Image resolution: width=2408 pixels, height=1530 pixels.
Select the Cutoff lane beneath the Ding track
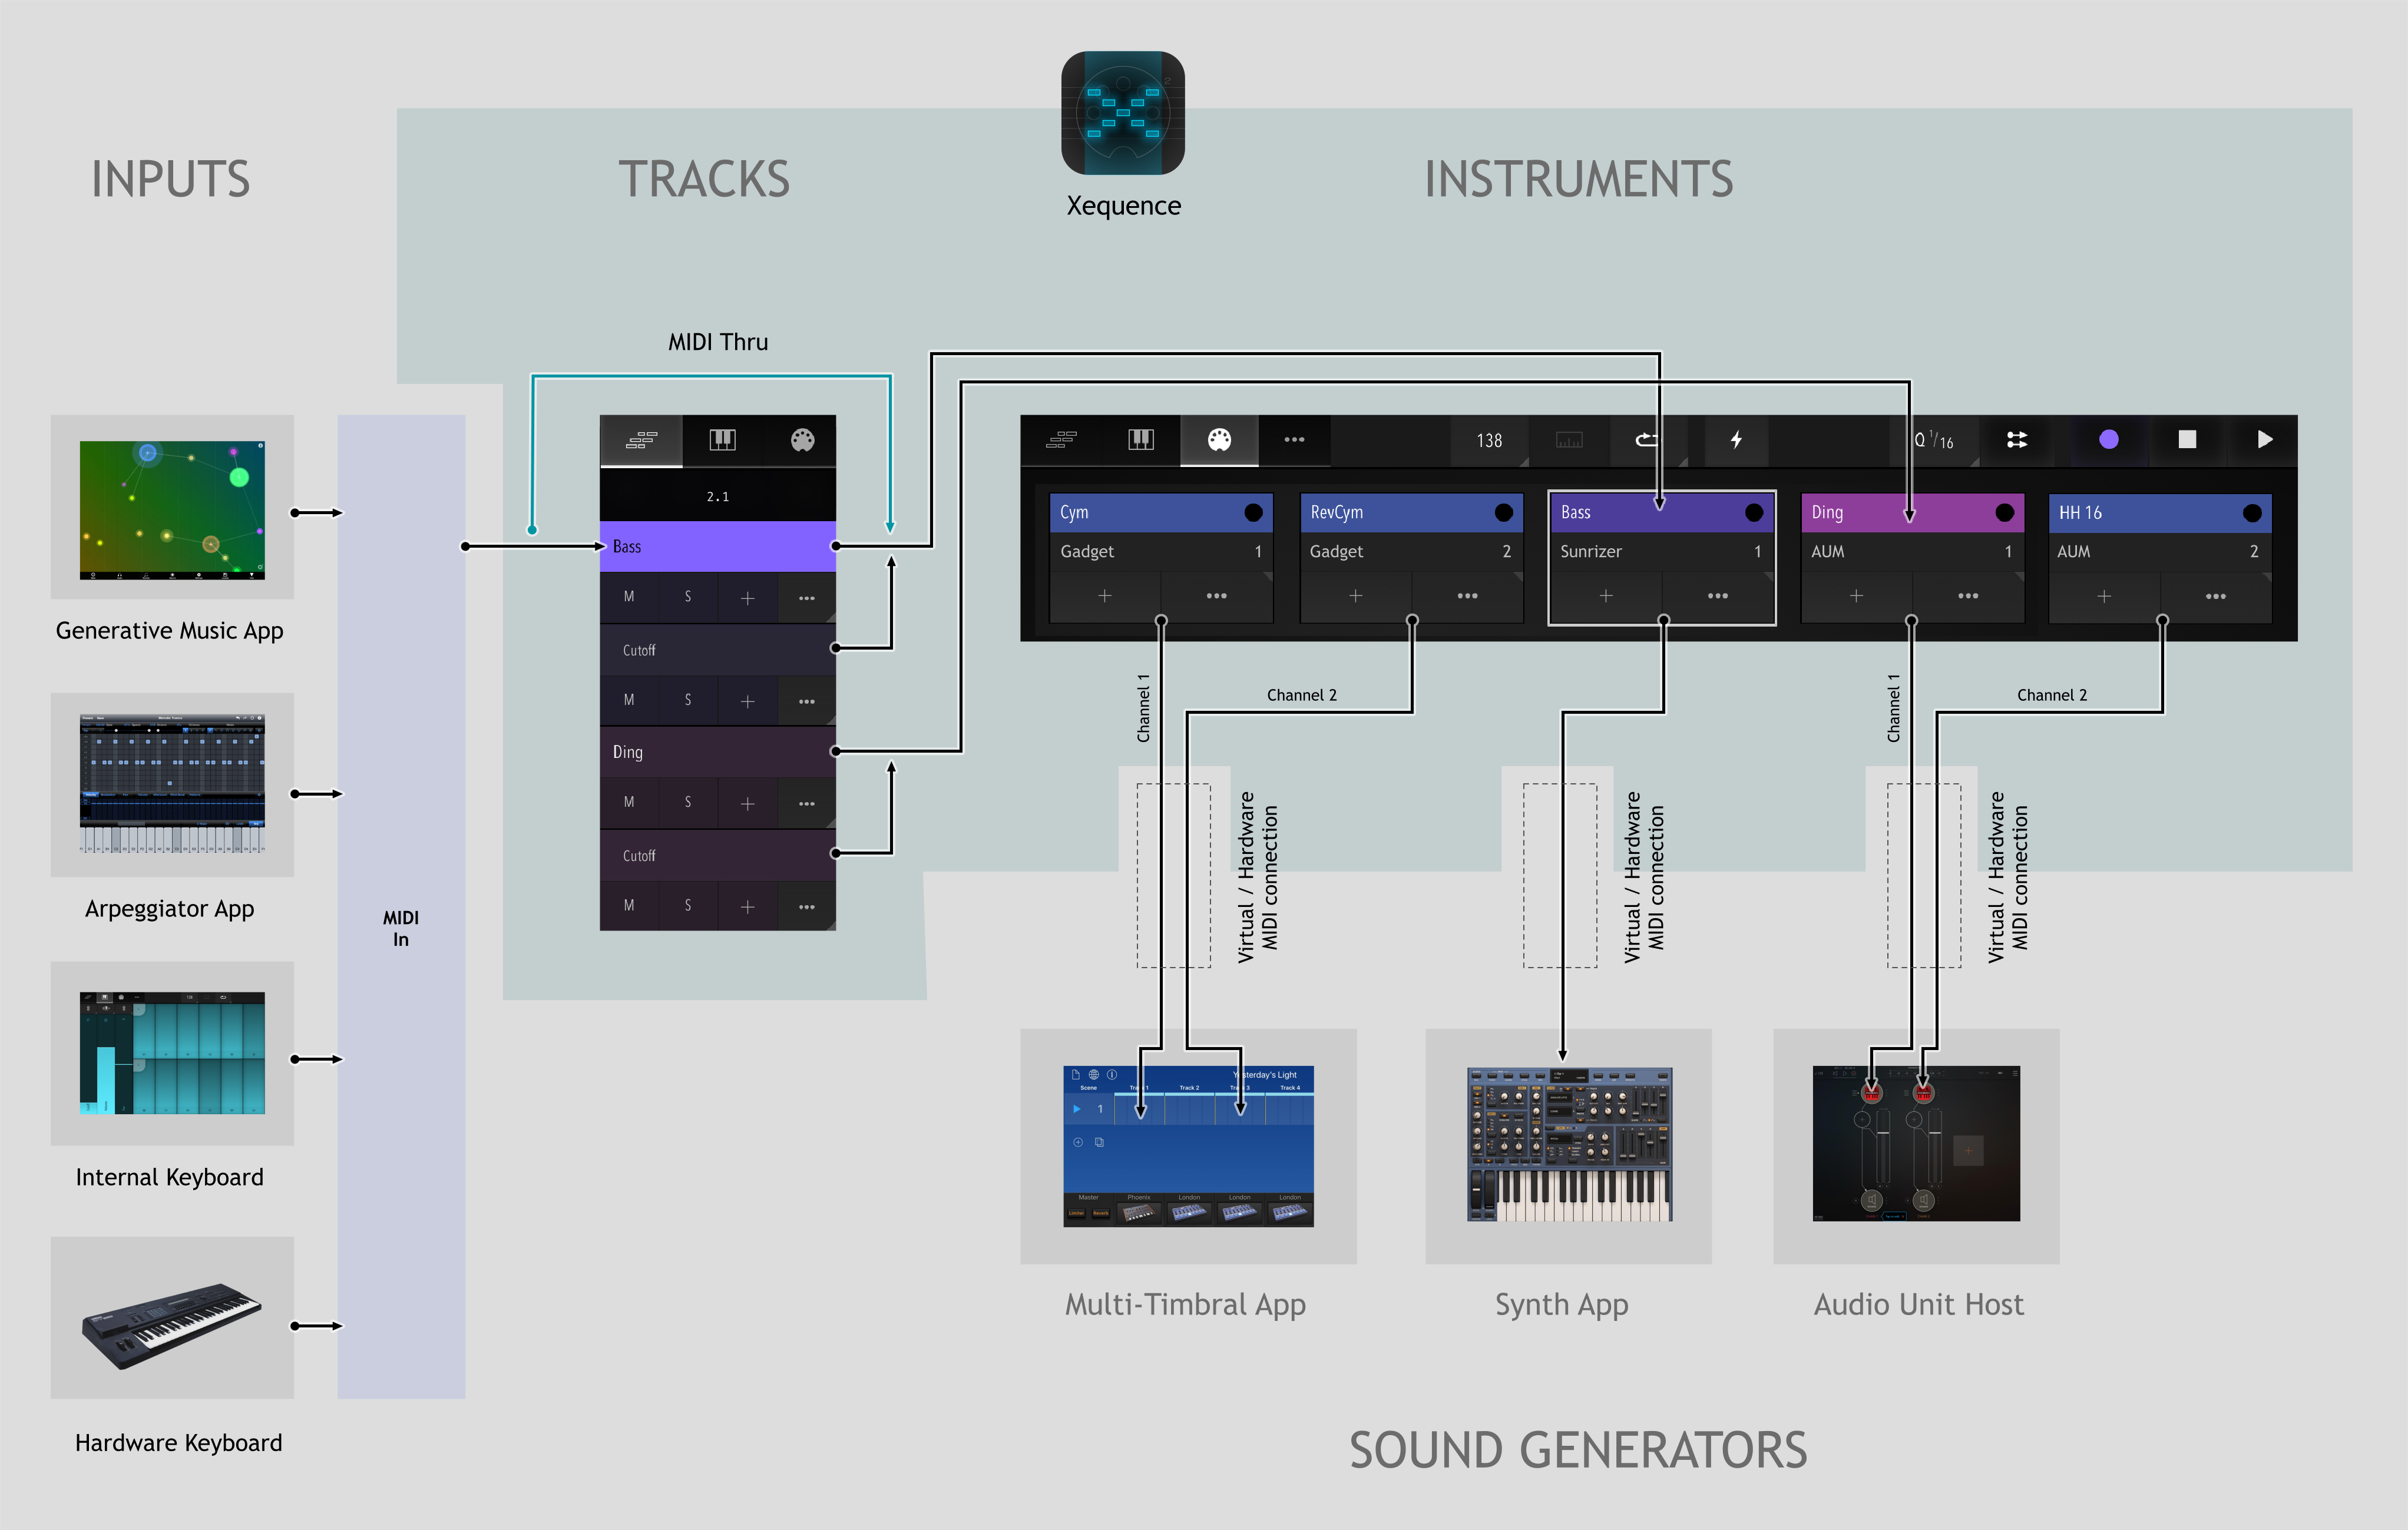(x=718, y=855)
